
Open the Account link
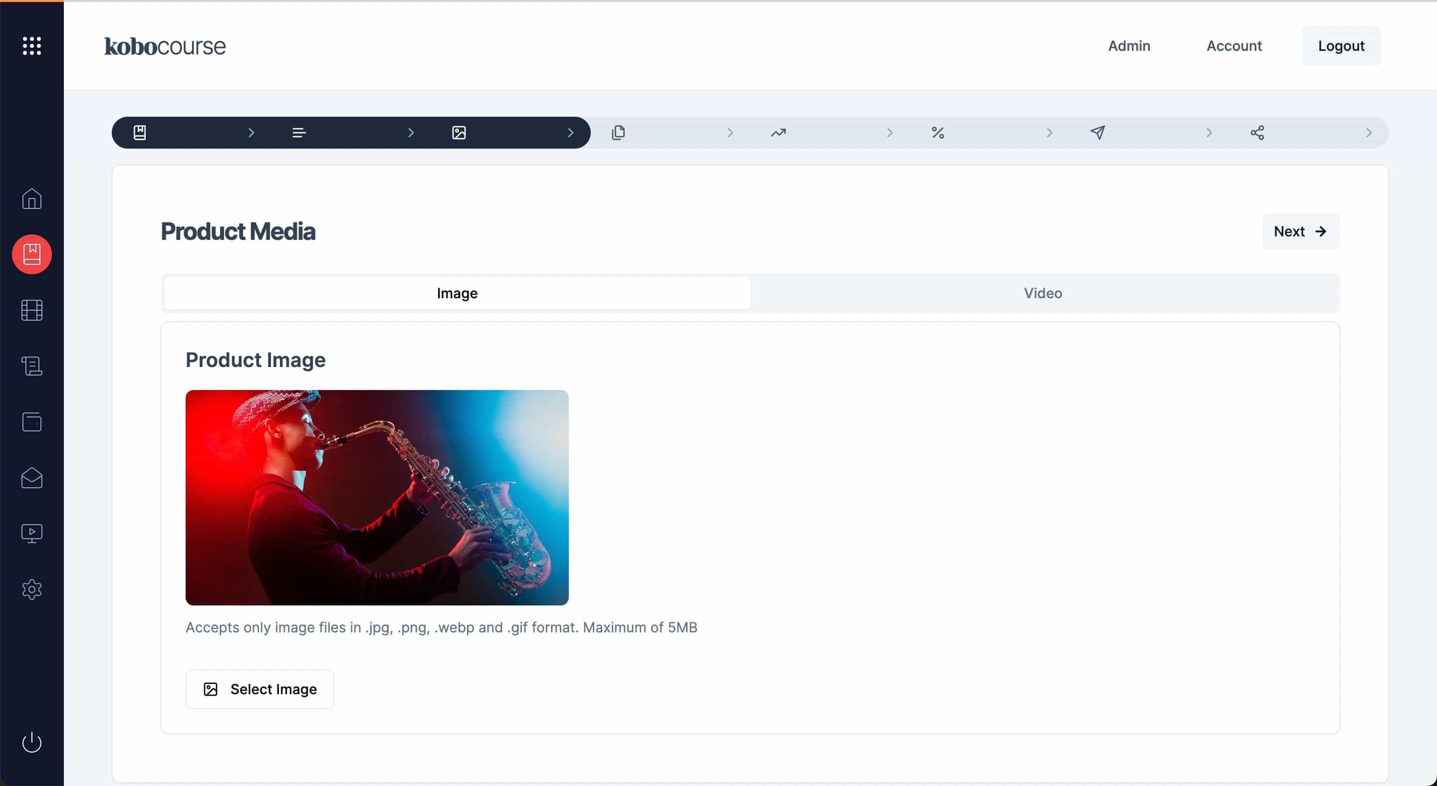tap(1234, 46)
